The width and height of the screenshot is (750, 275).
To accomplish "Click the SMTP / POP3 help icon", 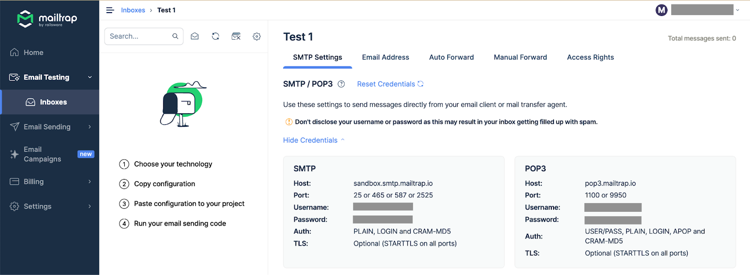I will click(341, 84).
